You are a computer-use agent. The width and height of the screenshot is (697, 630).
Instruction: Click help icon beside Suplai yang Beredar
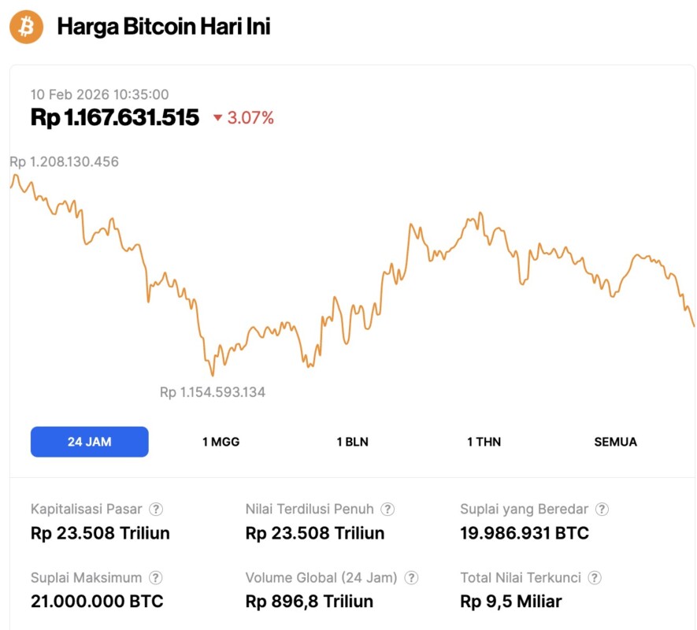coord(602,510)
